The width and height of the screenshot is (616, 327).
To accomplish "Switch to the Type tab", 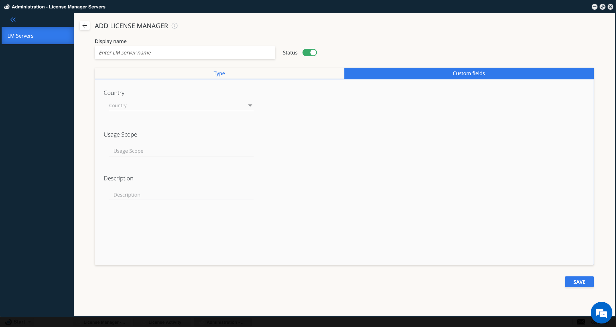I will [x=219, y=73].
